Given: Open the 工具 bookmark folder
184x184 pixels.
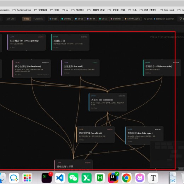Looking at the screenshot, I should [x=132, y=10].
